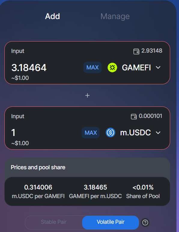This screenshot has height=232, width=179.
Task: Expand the m.USDC token dropdown chevron
Action: point(158,133)
